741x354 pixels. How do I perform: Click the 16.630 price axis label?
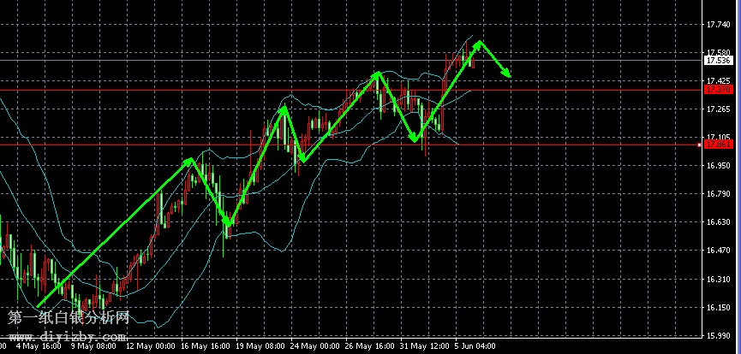(x=718, y=222)
